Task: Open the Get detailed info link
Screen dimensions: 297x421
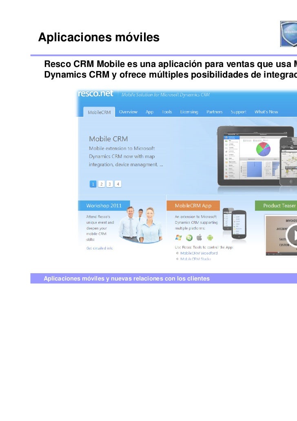Action: pos(100,248)
